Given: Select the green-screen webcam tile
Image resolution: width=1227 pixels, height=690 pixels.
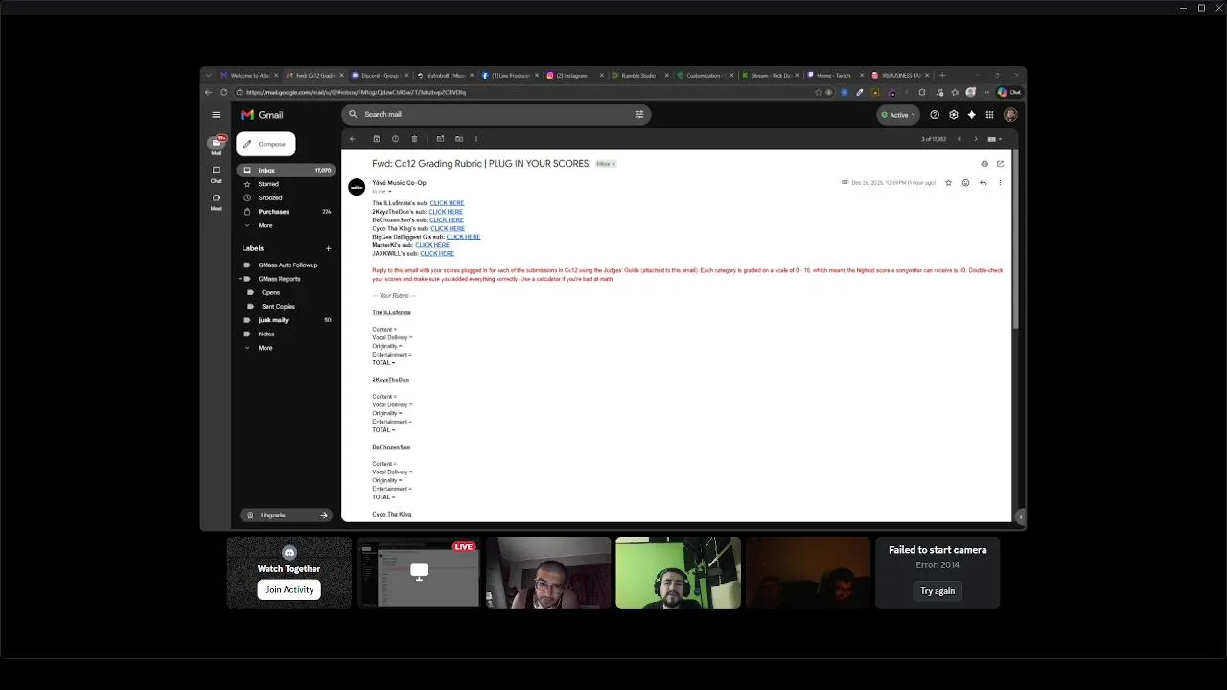Looking at the screenshot, I should click(x=678, y=573).
